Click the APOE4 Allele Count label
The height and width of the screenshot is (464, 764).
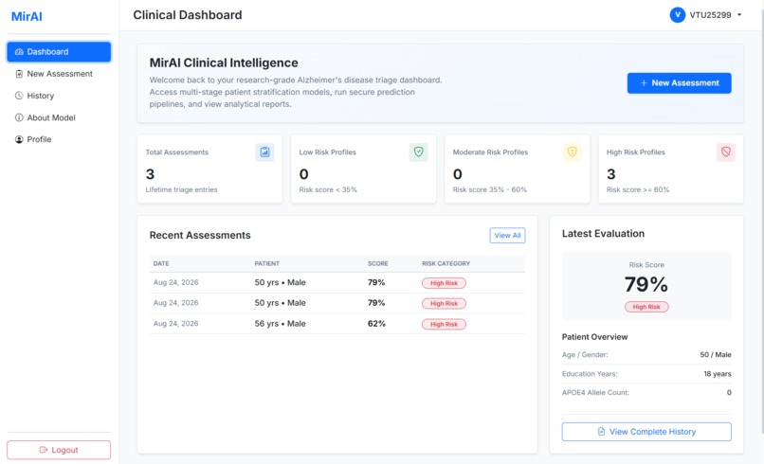(x=595, y=392)
